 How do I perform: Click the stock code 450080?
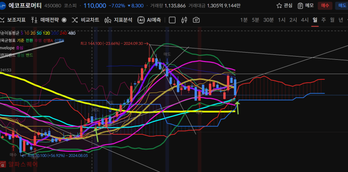[x=53, y=6]
